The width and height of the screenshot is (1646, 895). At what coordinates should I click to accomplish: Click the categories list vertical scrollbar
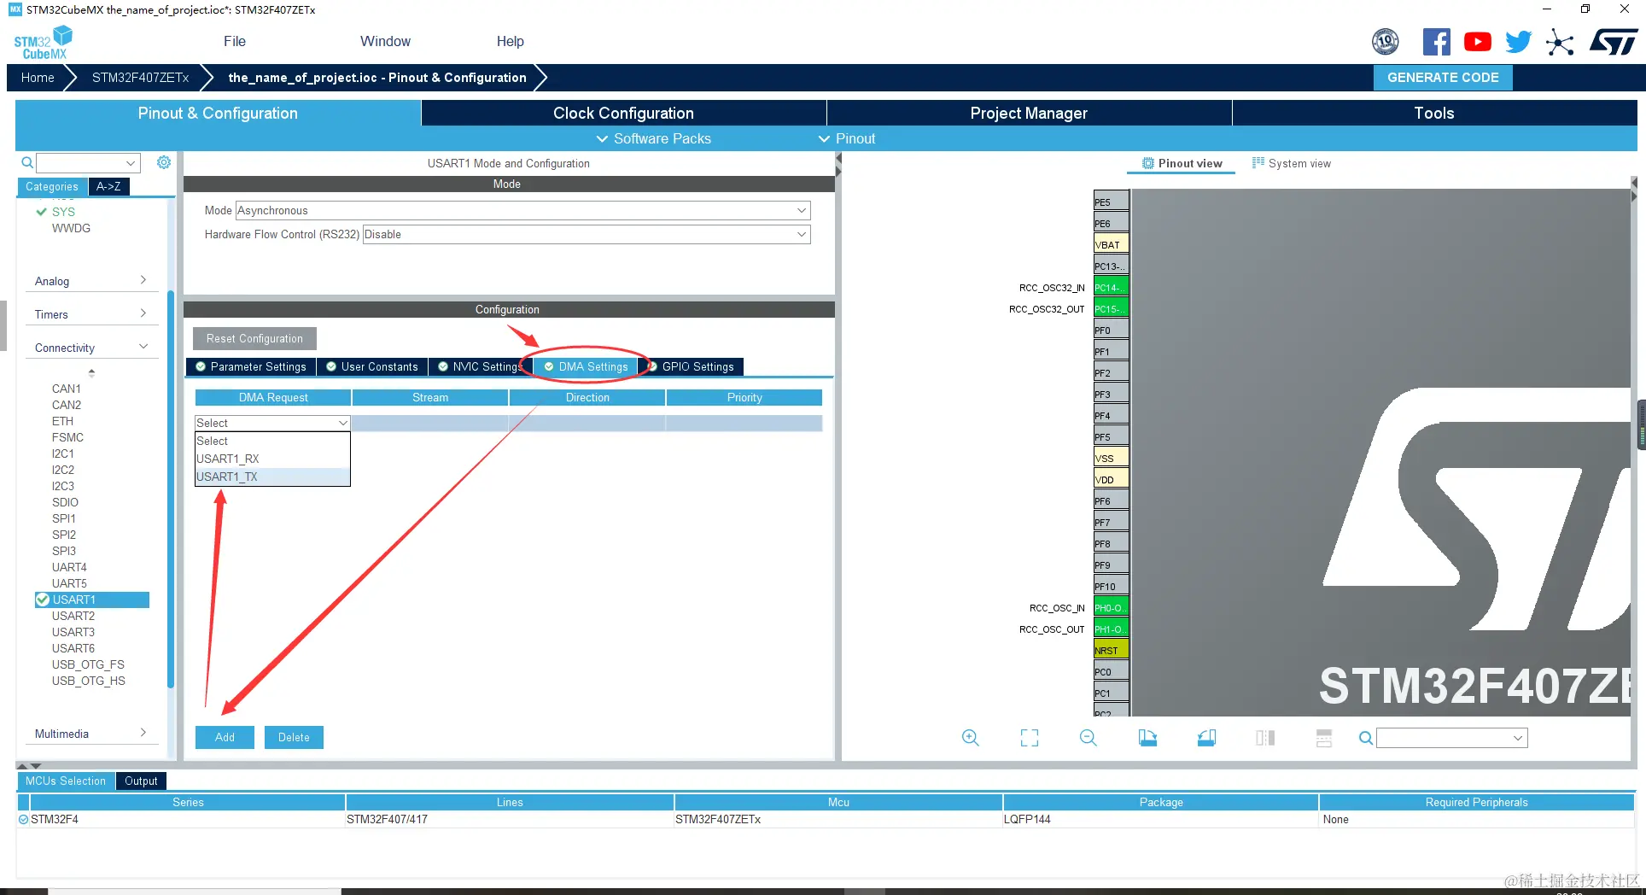pos(171,490)
